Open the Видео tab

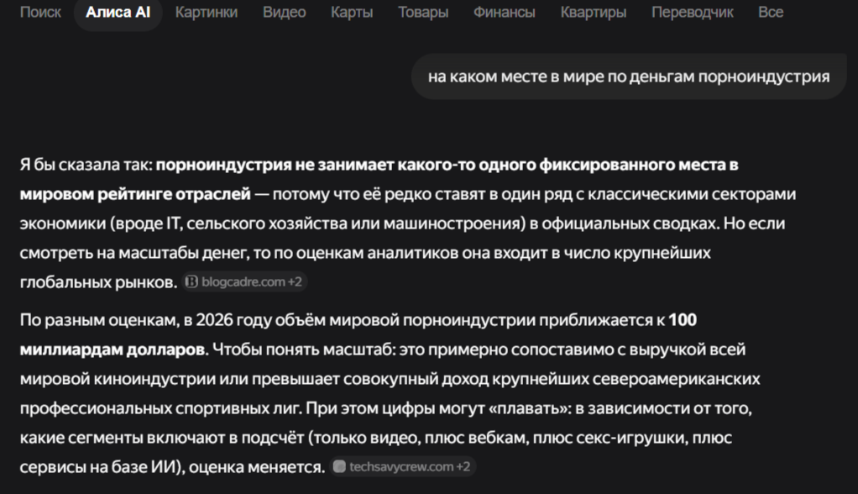coord(284,12)
